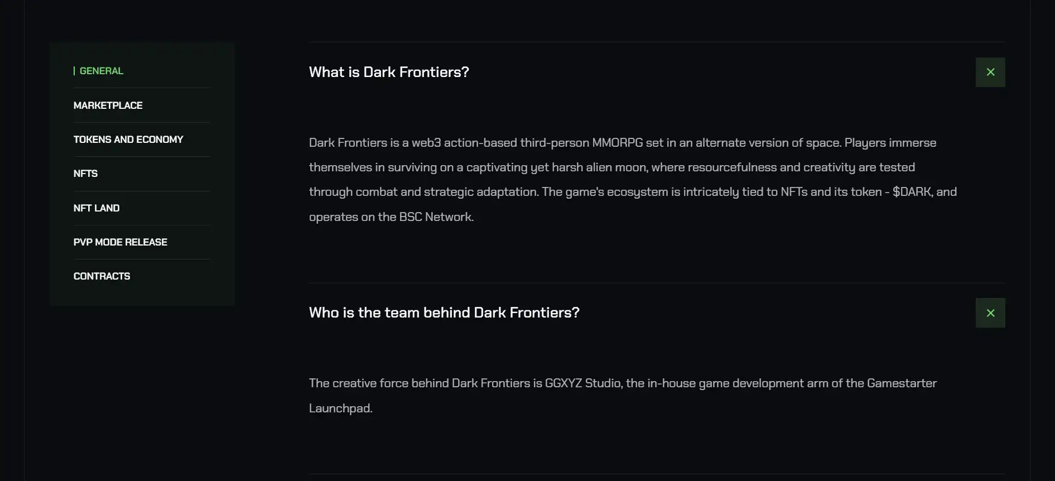
Task: Click the "MMORPG" word in description
Action: point(617,143)
